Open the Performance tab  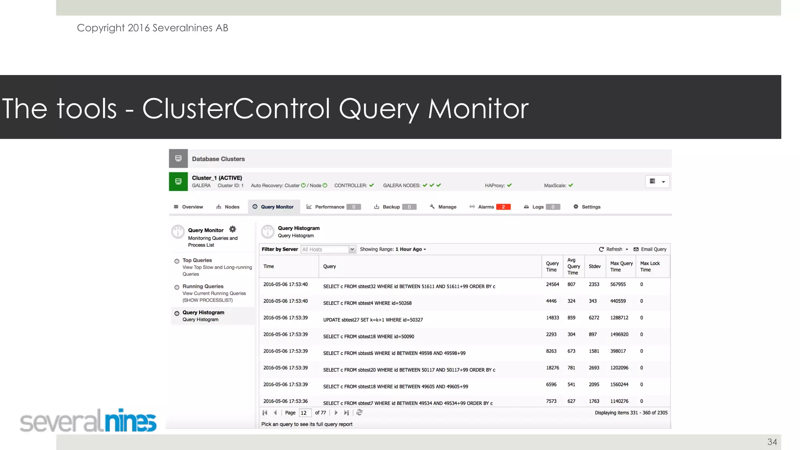pos(333,207)
